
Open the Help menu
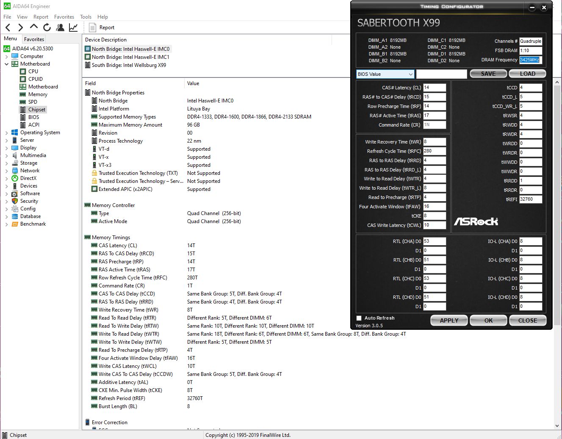[x=102, y=17]
